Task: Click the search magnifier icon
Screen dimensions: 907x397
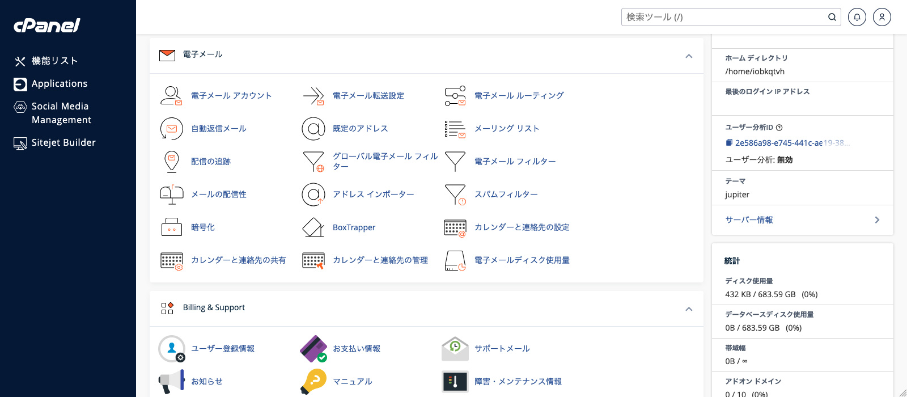Action: coord(832,17)
